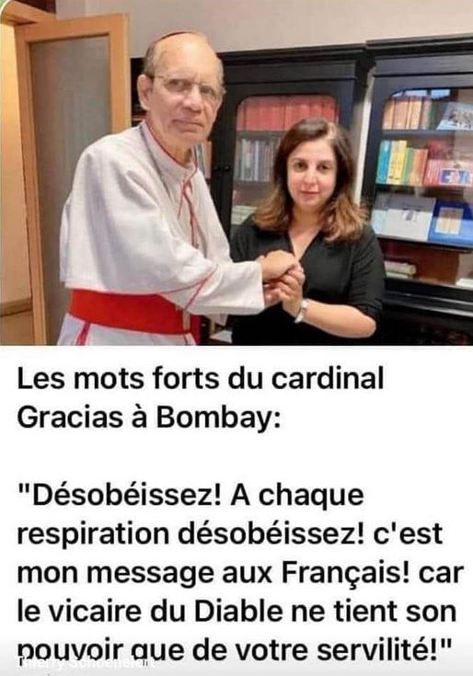The image size is (473, 676).
Task: Click the woman's wristwatch
Action: tap(302, 311)
